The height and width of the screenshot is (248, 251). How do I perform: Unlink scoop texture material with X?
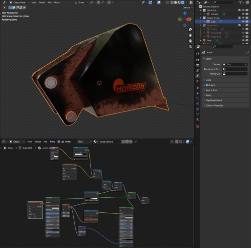[131, 142]
